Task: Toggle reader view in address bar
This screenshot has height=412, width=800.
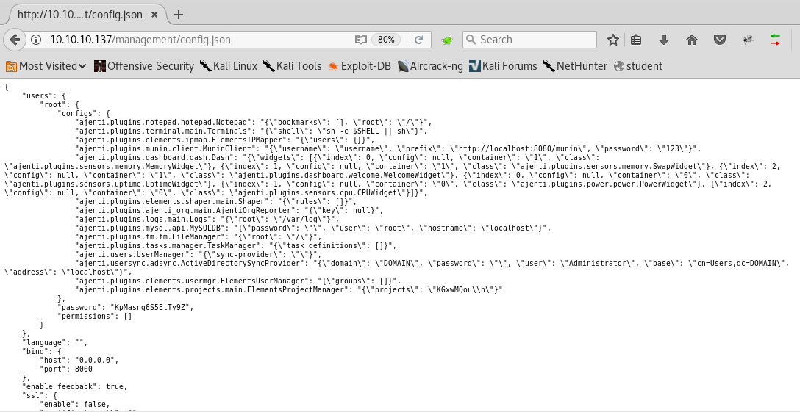Action: click(x=360, y=40)
